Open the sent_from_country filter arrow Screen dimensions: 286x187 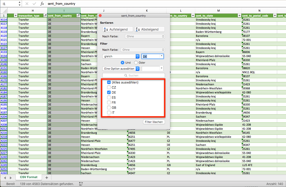point(78,16)
